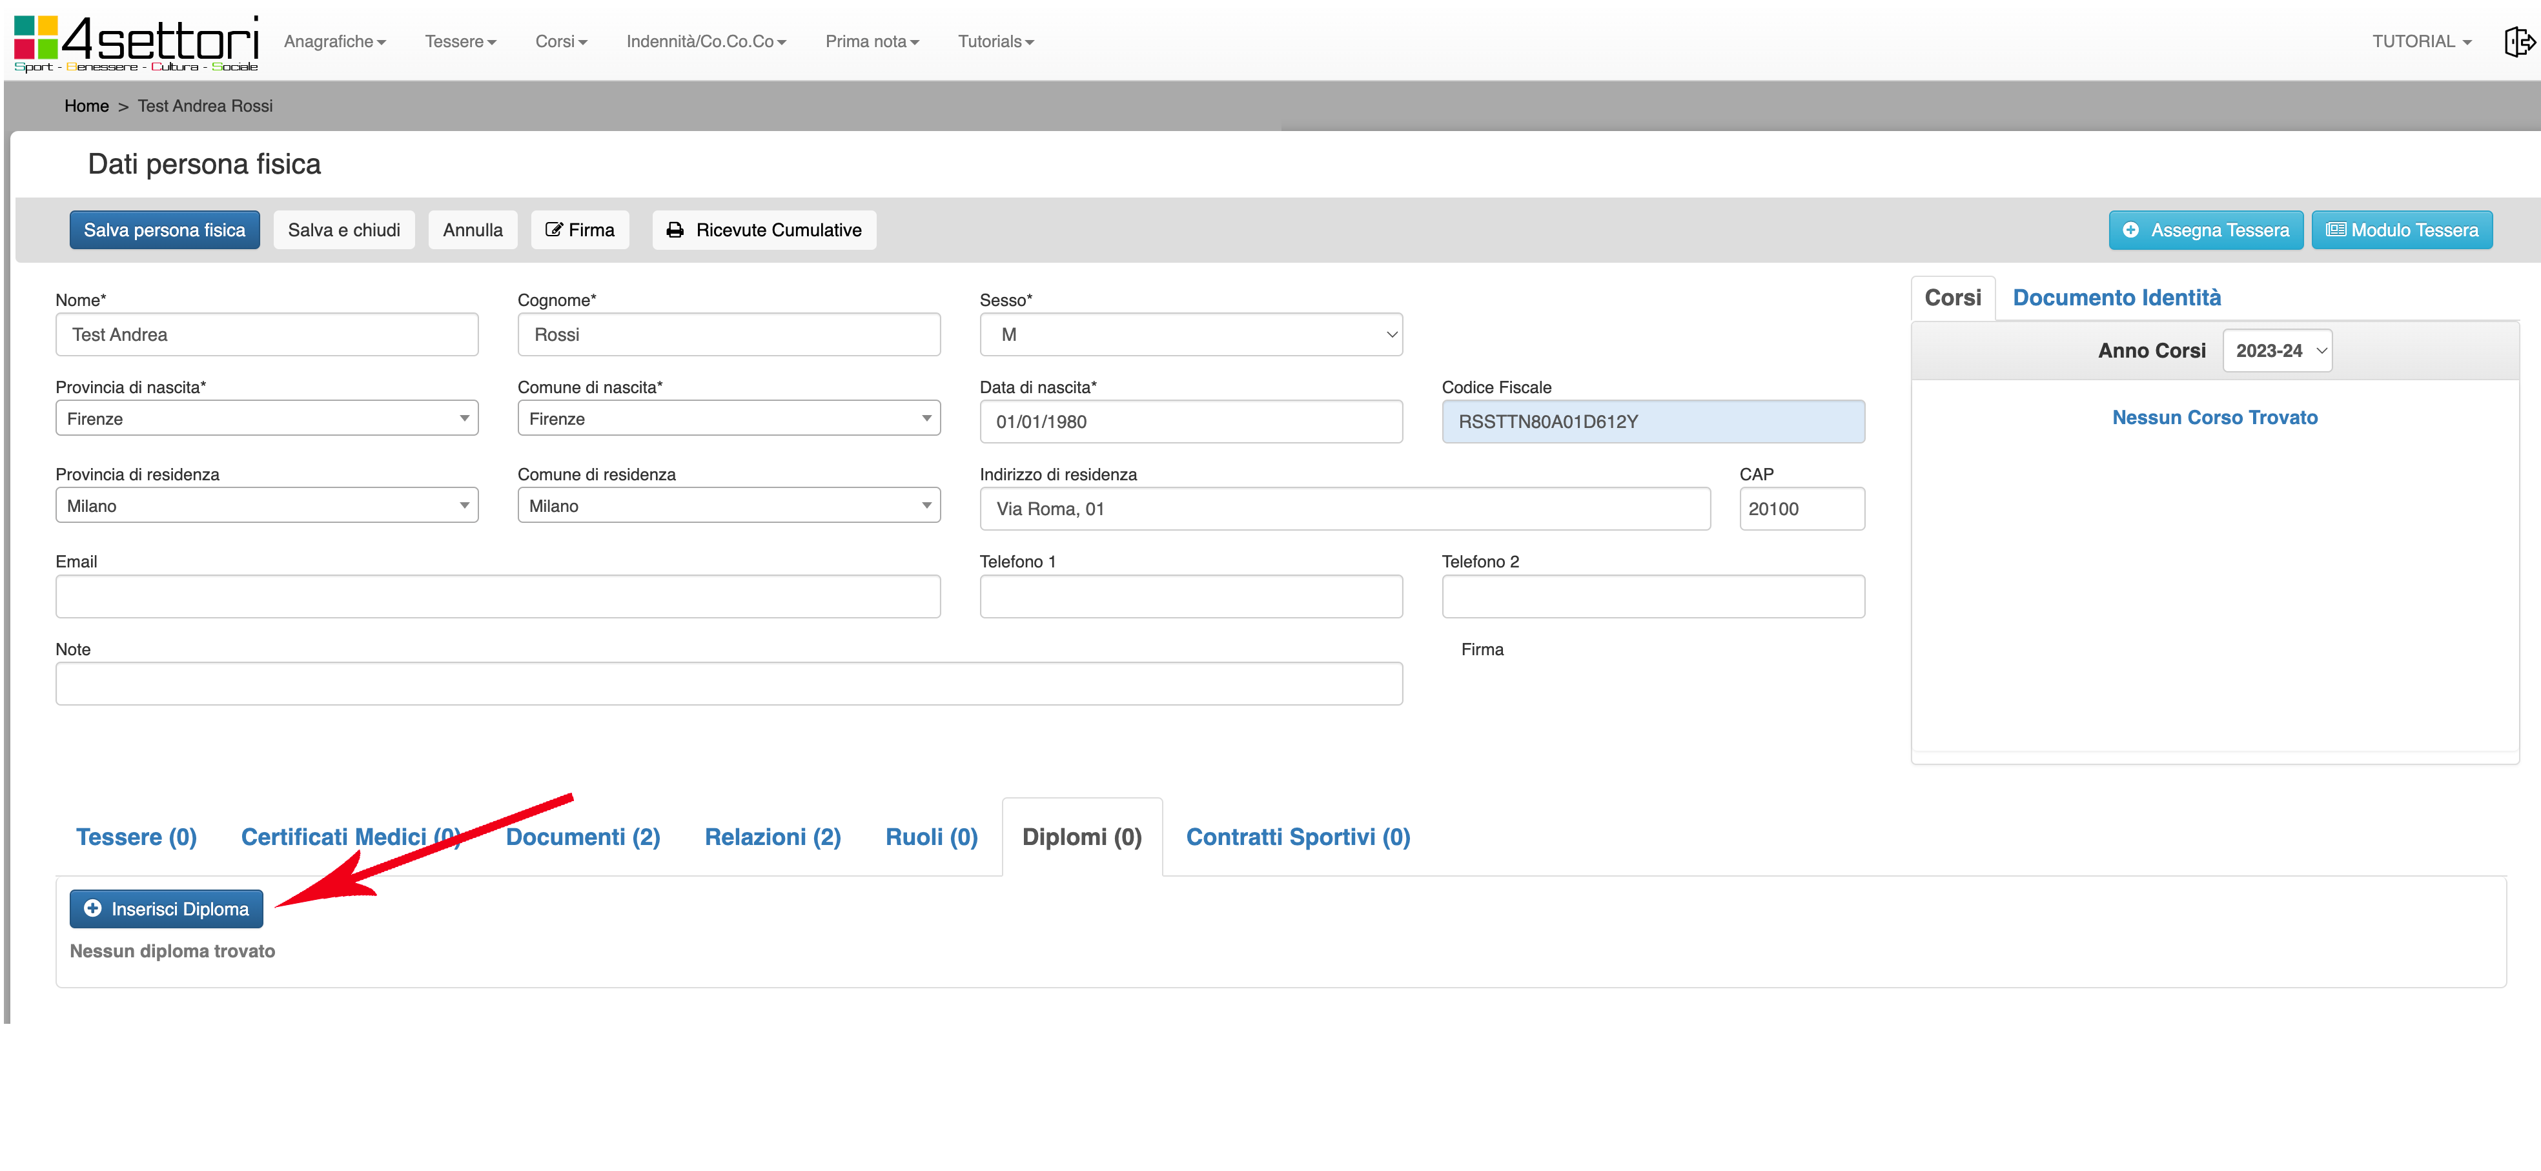The image size is (2541, 1171).
Task: Click Salva persona fisica button
Action: tap(164, 230)
